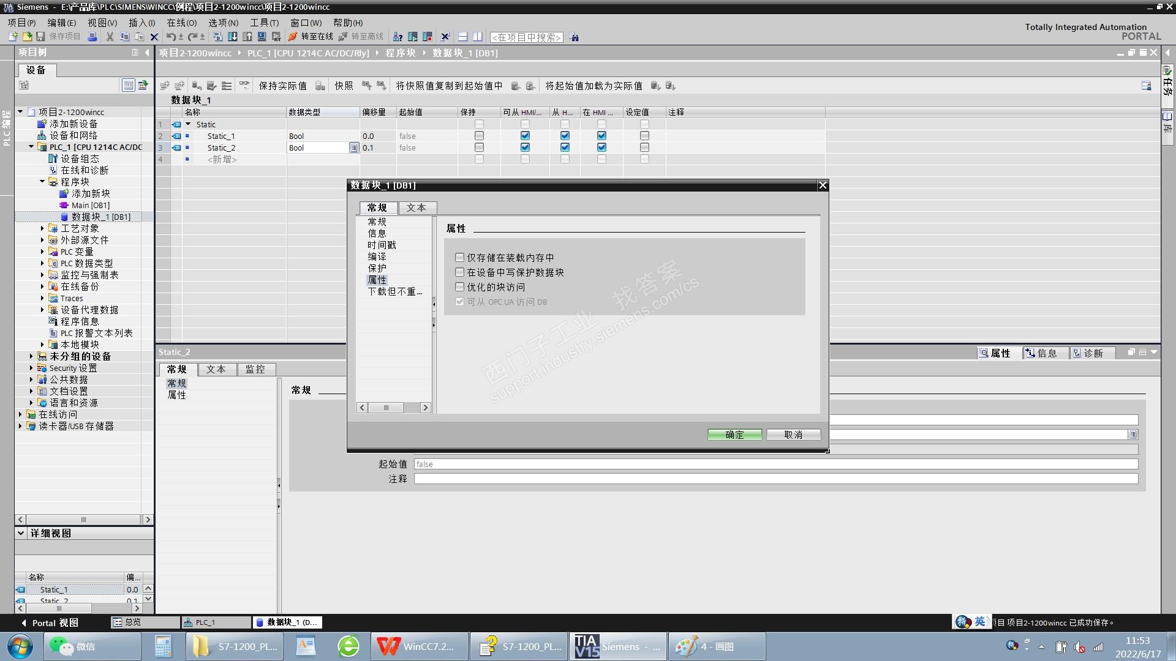This screenshot has height=661, width=1176.
Task: Expand the PLC 变量 tree node
Action: click(42, 252)
